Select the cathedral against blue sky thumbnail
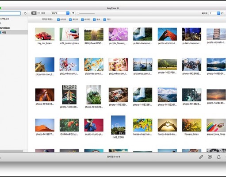Screen dimensions: 226x177 (45, 65)
